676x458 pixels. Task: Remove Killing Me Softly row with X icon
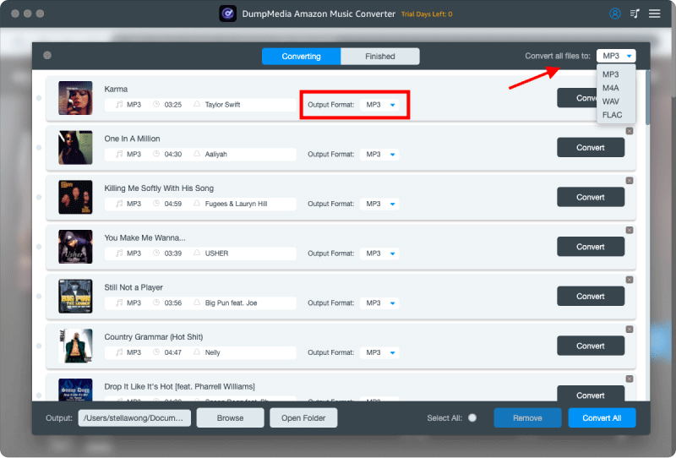pyautogui.click(x=630, y=181)
